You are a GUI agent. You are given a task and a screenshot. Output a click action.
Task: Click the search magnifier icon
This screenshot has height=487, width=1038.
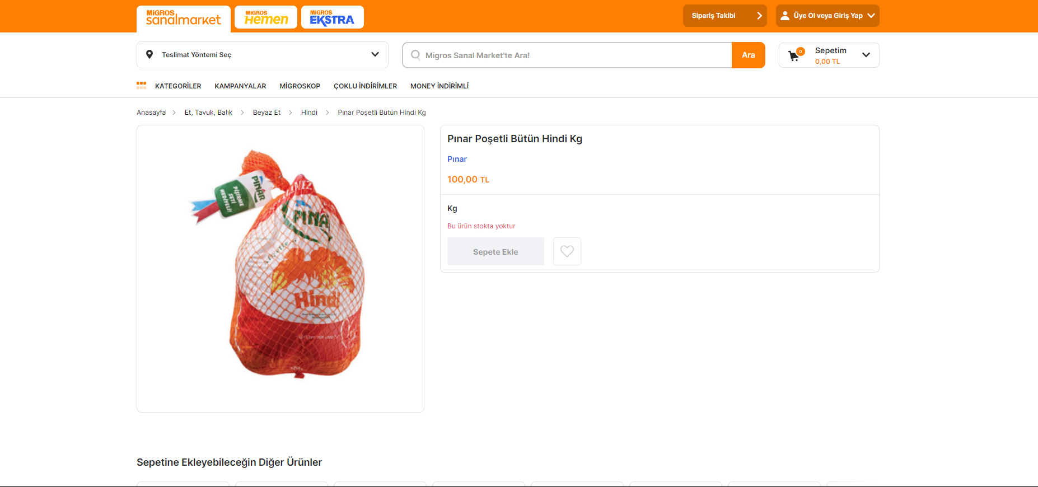415,55
